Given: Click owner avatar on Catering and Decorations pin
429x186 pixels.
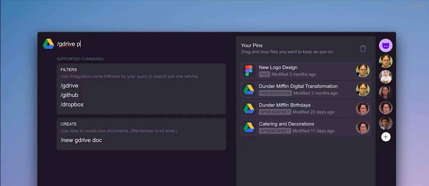Looking at the screenshot, I should tap(363, 128).
